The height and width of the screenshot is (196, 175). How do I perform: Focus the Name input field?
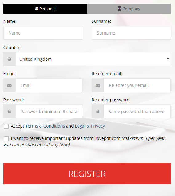point(43,33)
